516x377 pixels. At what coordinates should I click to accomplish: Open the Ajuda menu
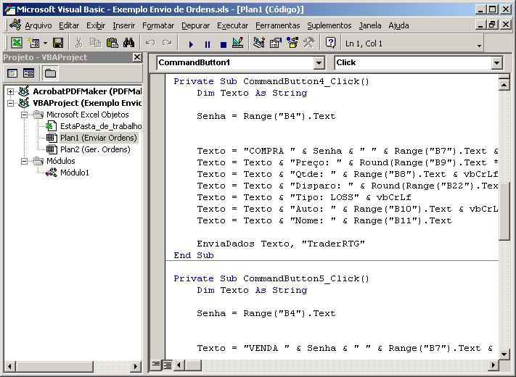398,25
